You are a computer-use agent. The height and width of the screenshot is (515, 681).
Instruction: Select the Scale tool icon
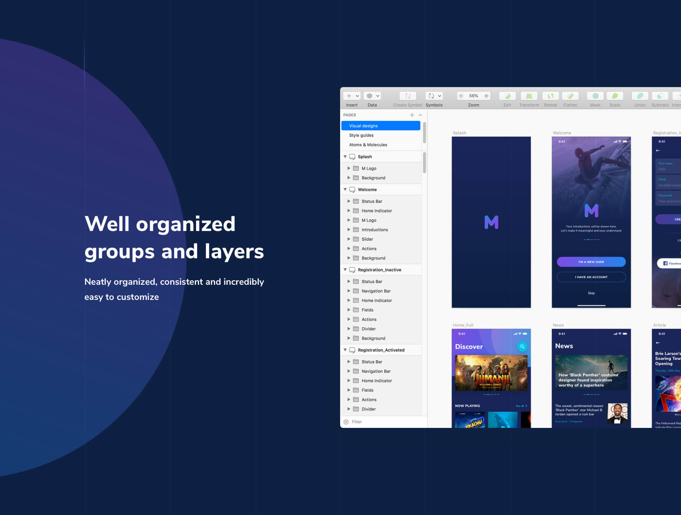point(615,96)
